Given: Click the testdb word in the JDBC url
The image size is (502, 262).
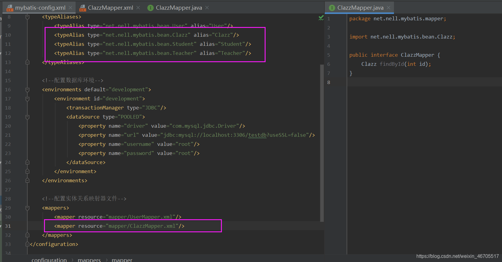Looking at the screenshot, I should (257, 135).
